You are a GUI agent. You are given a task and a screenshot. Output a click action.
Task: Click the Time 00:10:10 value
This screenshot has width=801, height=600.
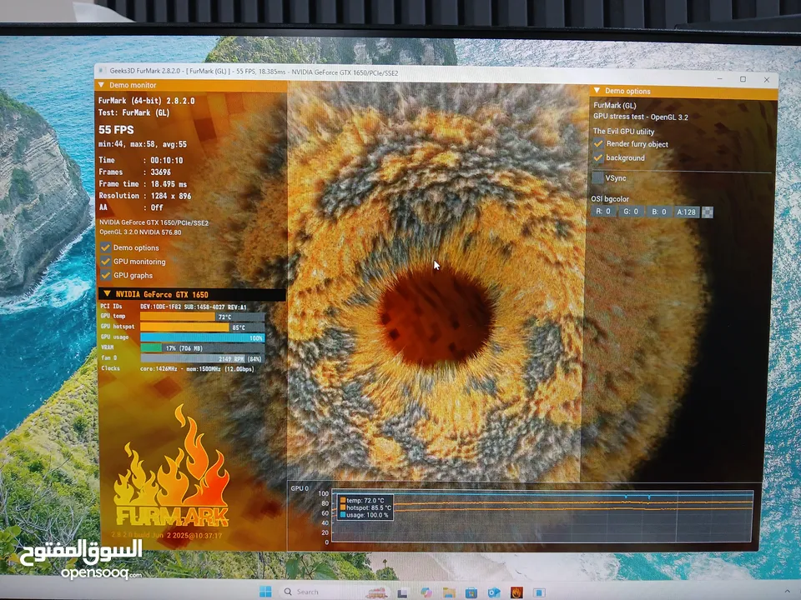pos(167,160)
